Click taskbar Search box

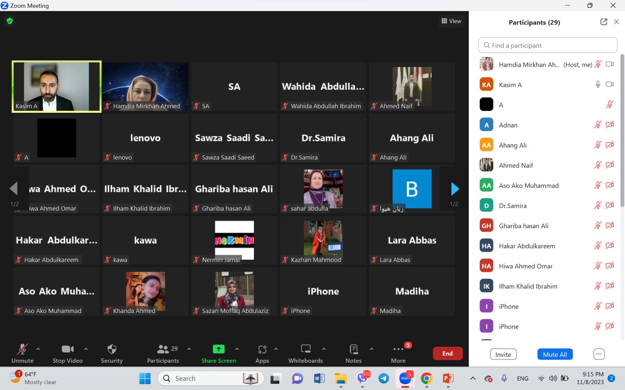point(211,378)
